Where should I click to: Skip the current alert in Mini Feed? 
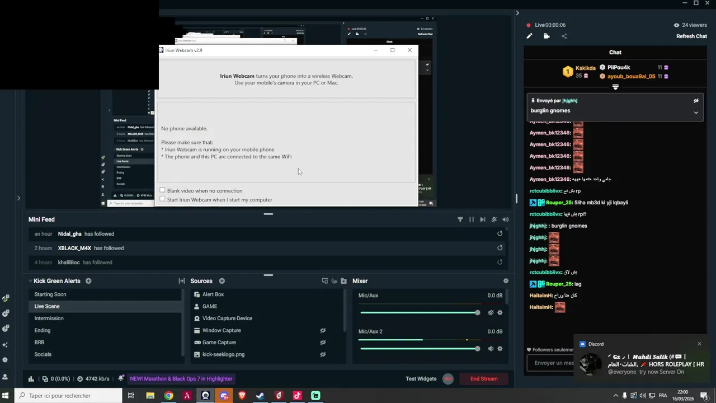tap(483, 219)
